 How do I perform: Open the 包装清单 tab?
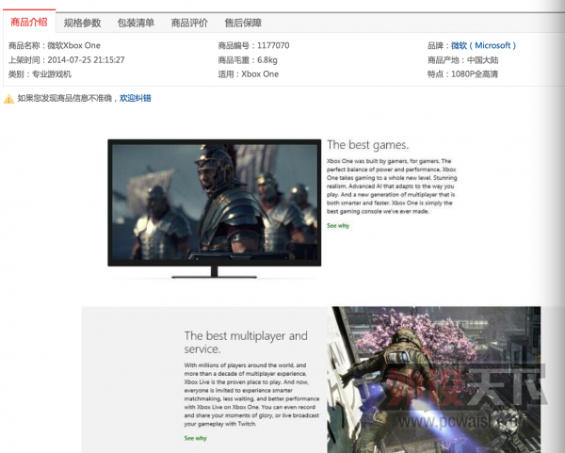click(136, 23)
